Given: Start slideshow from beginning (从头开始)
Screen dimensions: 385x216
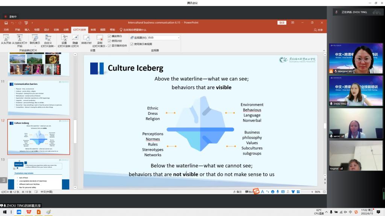Looking at the screenshot, I should click(x=6, y=39).
